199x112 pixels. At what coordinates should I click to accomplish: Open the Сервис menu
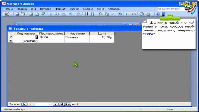88,9
